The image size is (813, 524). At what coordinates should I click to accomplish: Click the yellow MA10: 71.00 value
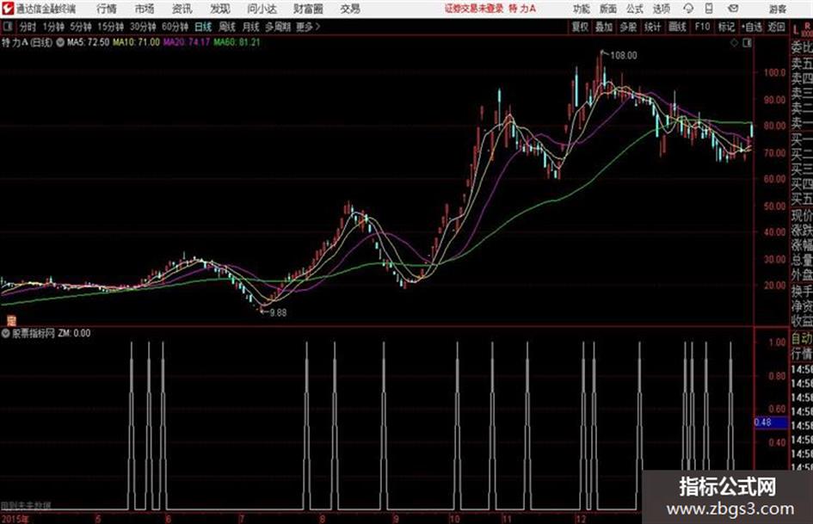tap(137, 42)
